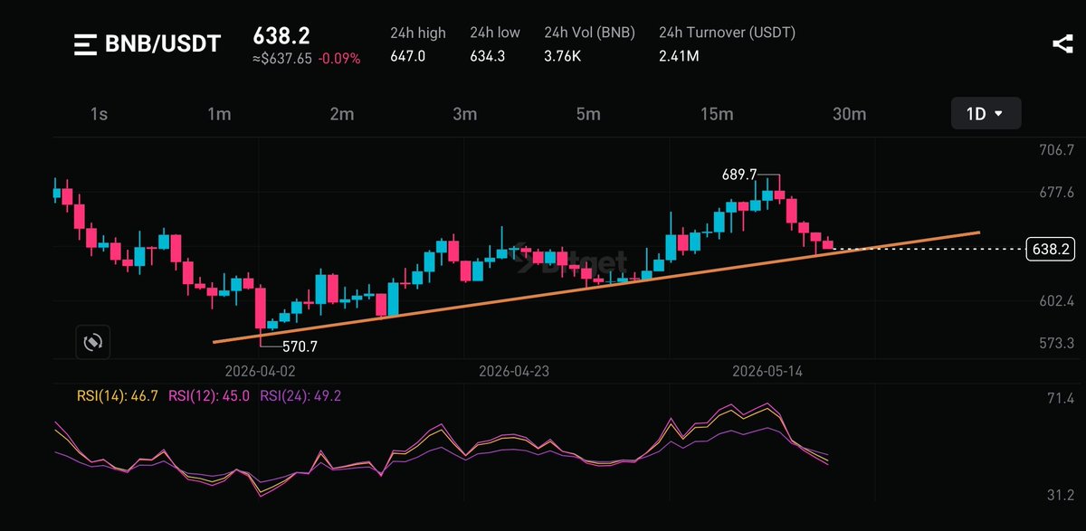Click the 2026-04-02 date label
1086x531 pixels.
point(261,371)
